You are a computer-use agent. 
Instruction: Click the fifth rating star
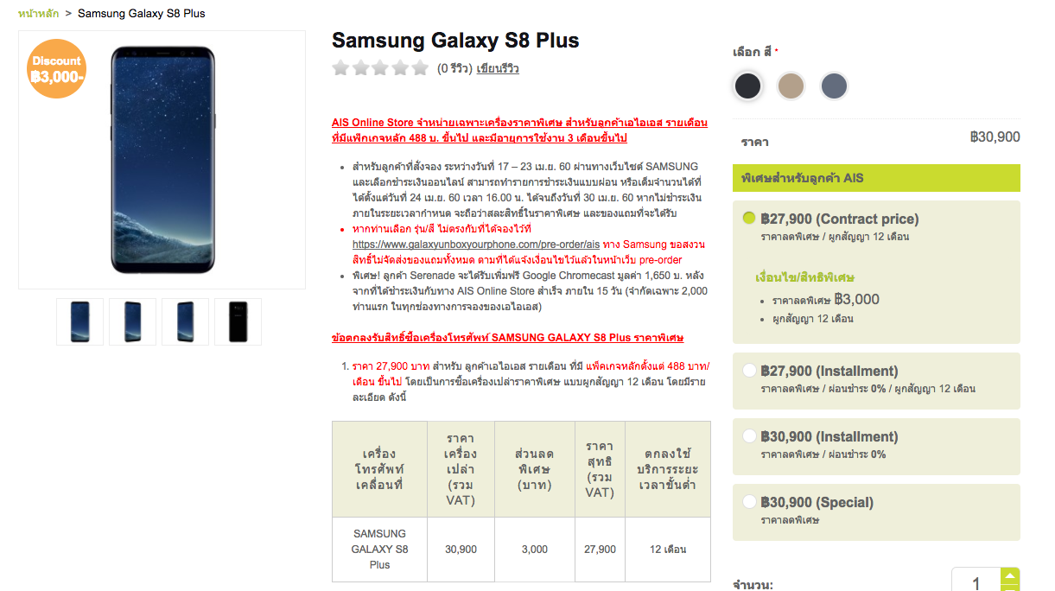[420, 68]
